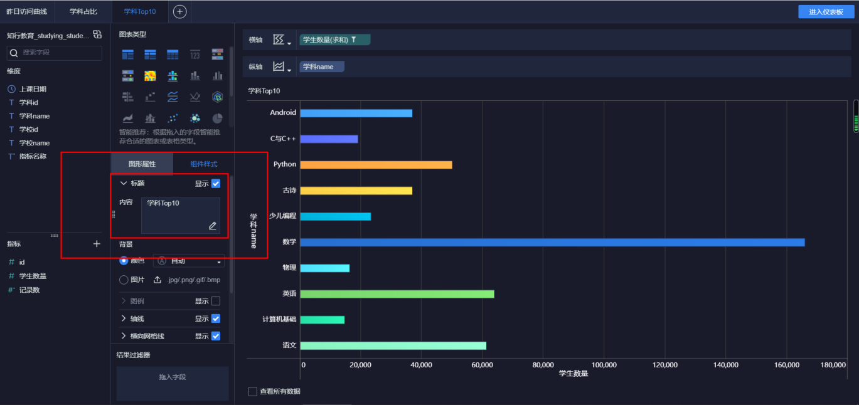Choose the scatter plot chart type
Viewport: 859px width, 405px height.
[x=173, y=118]
